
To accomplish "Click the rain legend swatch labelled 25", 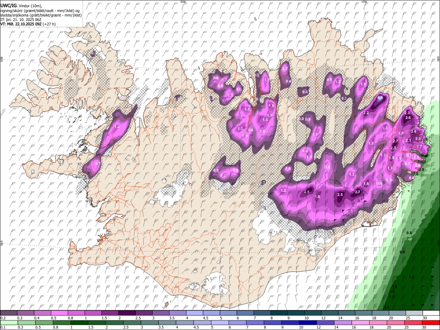I will point(413,322).
